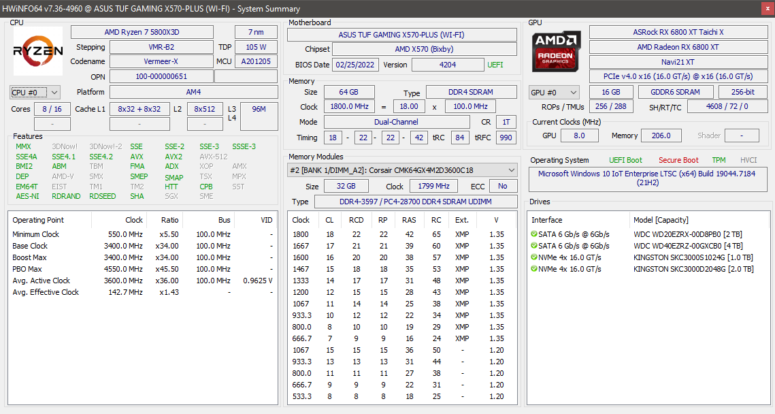Click the 16 GB GPU memory field
Screen dimensions: 775x414
pyautogui.click(x=611, y=92)
